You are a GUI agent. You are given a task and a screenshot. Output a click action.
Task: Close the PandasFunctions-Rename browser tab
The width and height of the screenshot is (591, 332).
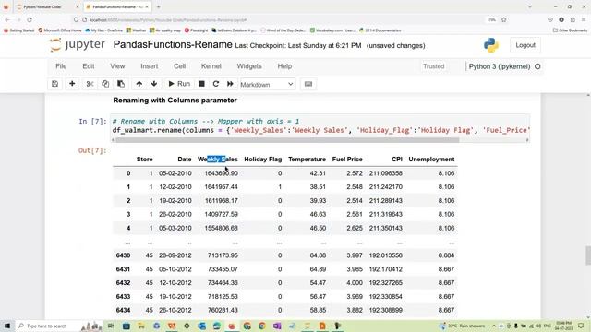tap(147, 6)
